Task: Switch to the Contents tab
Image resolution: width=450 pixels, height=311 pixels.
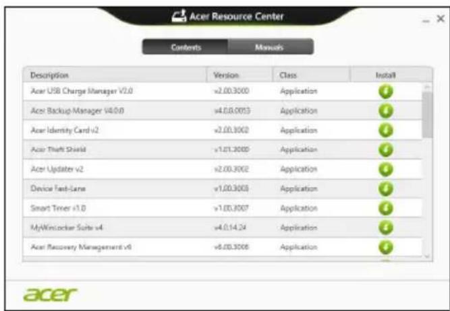Action: [x=186, y=47]
